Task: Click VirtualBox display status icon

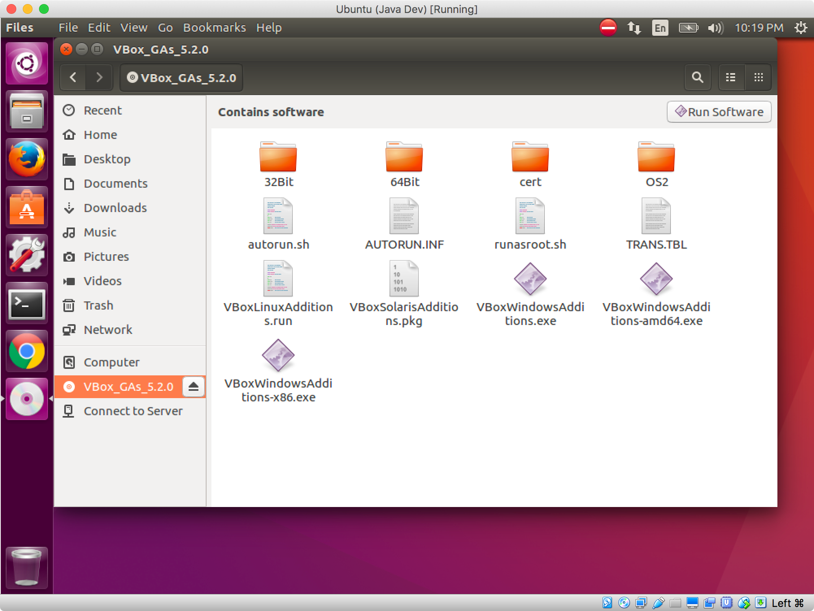Action: point(692,602)
